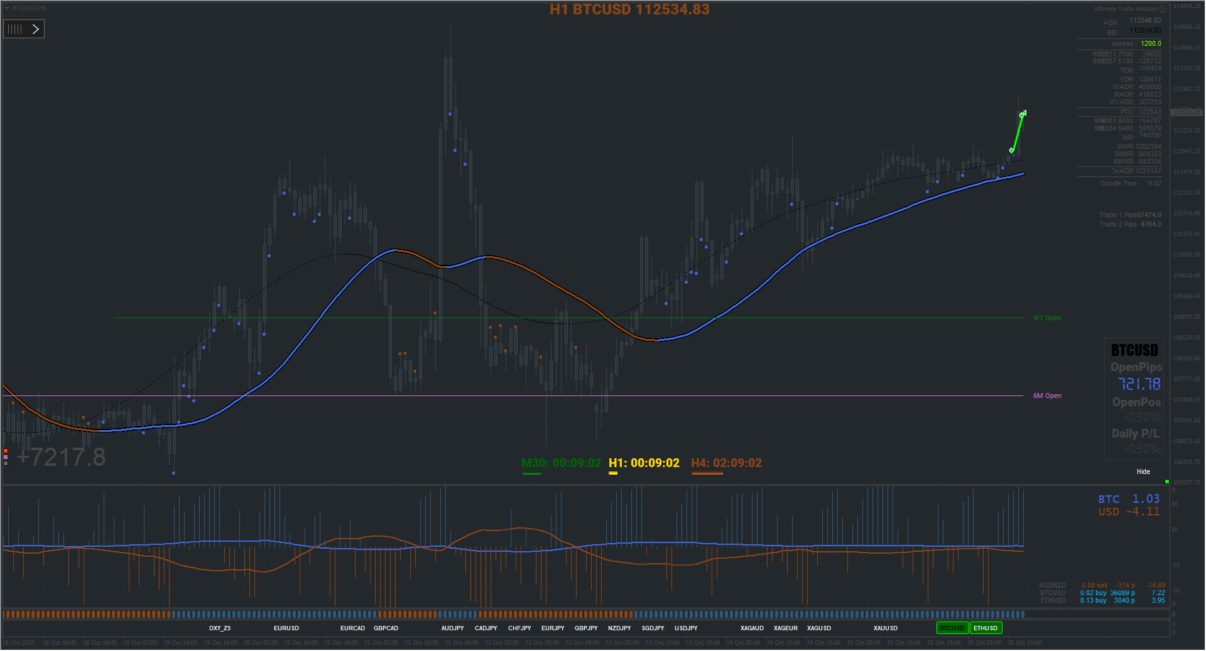Switch chart to ETHUSD symbol button

click(986, 628)
